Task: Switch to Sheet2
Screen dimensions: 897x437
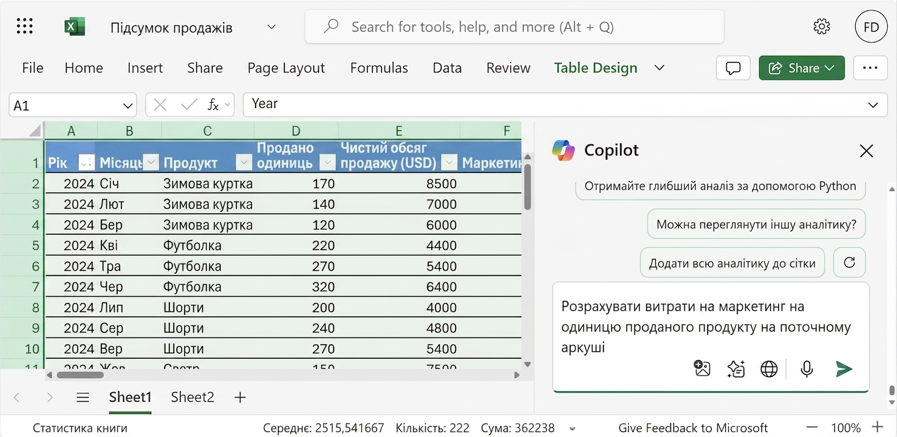Action: click(193, 397)
